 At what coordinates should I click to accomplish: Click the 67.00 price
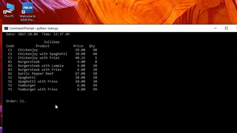[80, 74]
